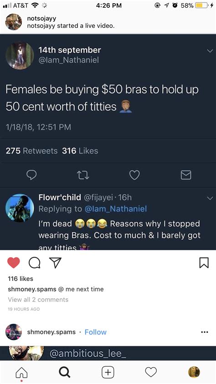Image resolution: width=216 pixels, height=384 pixels.
Task: Open the 116 likes list
Action: pos(21,279)
